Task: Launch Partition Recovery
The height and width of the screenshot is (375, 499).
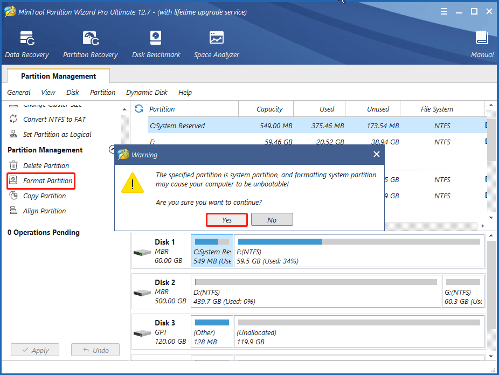Action: pyautogui.click(x=91, y=45)
